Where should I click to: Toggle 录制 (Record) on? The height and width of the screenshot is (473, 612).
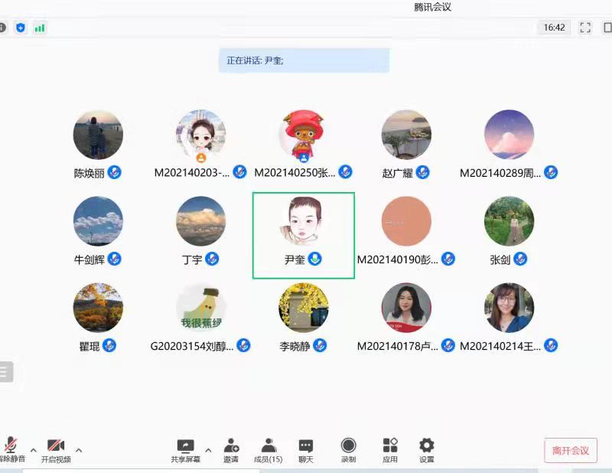[x=348, y=446]
